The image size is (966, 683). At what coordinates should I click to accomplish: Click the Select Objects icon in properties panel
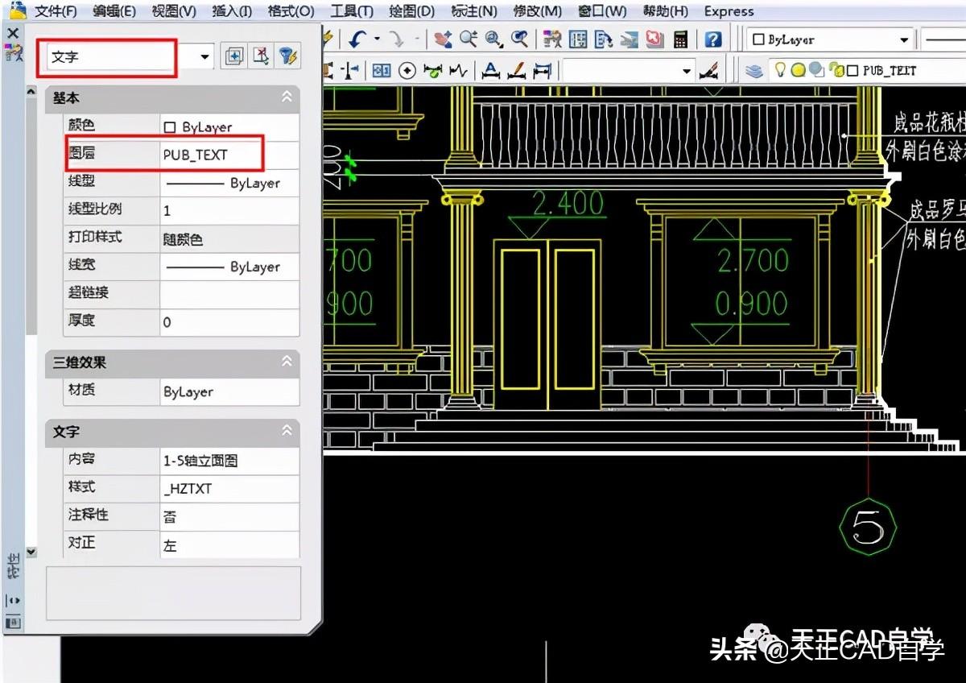pos(260,56)
